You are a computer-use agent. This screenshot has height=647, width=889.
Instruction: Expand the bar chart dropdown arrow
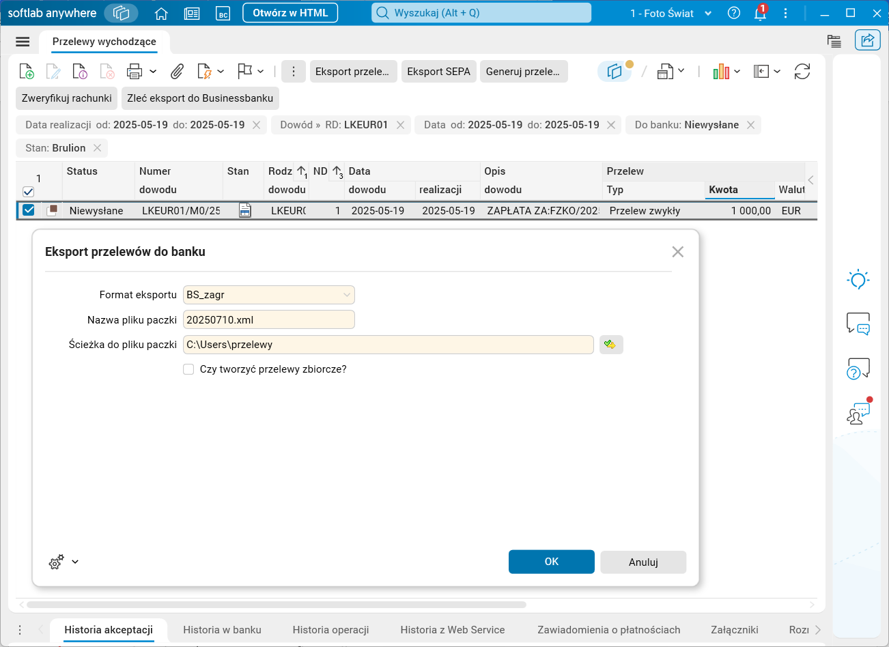point(737,71)
